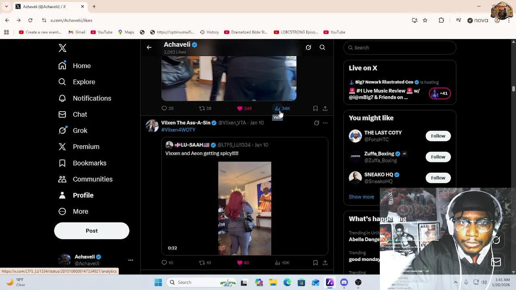Bookmark the post with 248 likes

point(315,108)
